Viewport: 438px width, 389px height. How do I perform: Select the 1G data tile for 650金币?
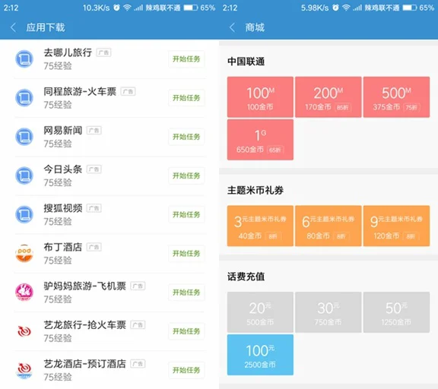pos(260,140)
